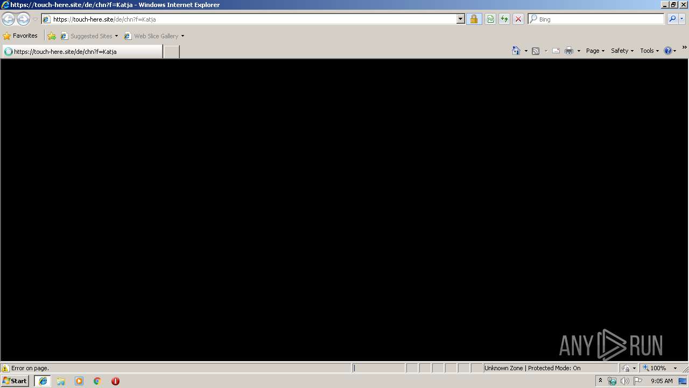689x388 pixels.
Task: Click the Error on page status text
Action: (30, 368)
